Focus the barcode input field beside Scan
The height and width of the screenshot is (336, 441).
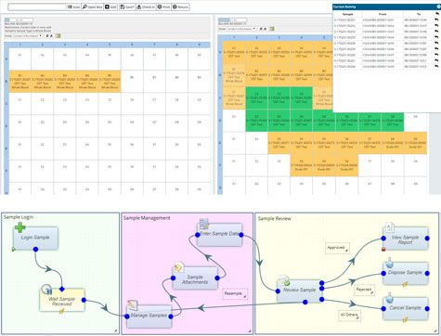click(x=37, y=6)
